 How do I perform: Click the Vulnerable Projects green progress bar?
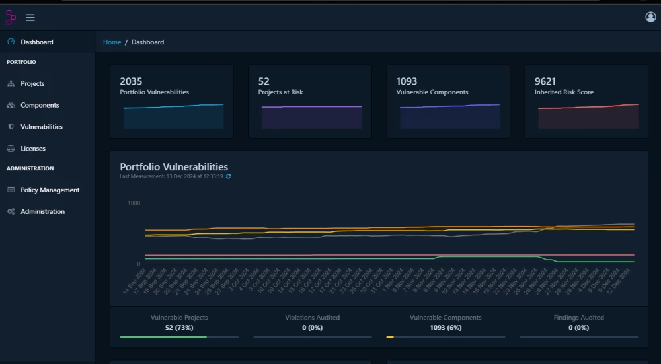(163, 337)
